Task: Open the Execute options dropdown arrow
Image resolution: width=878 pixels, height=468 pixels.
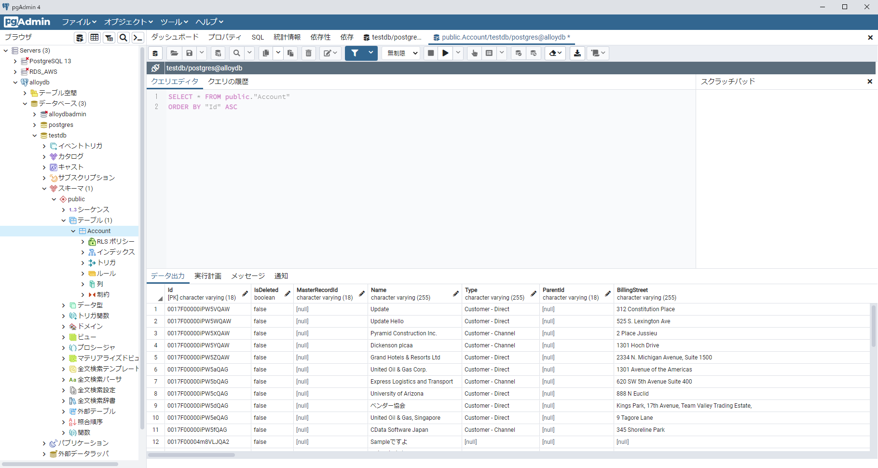Action: (x=458, y=53)
